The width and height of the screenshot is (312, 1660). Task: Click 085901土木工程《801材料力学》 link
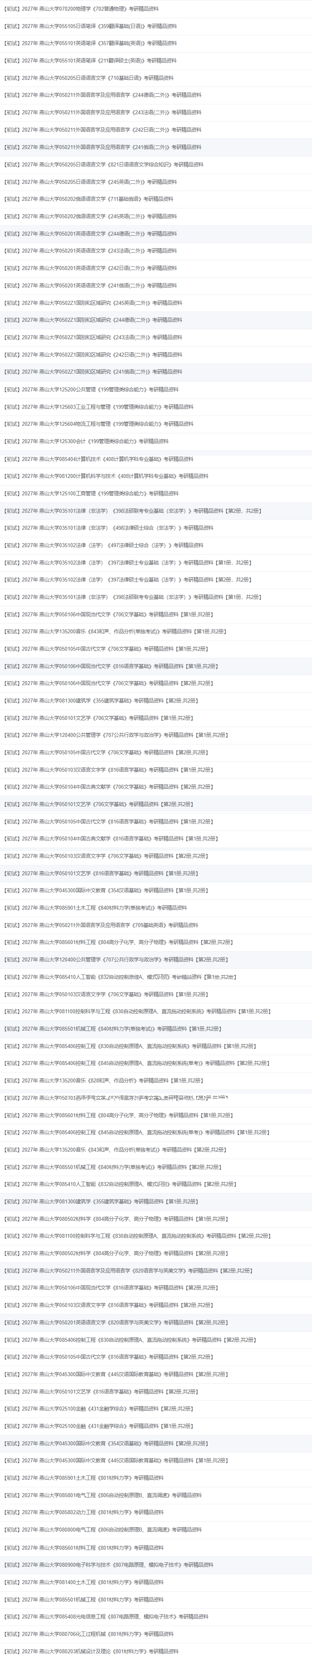pyautogui.click(x=84, y=1478)
